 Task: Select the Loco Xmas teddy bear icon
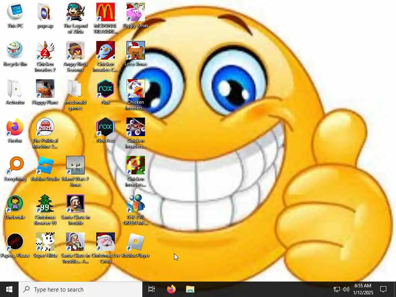click(136, 50)
